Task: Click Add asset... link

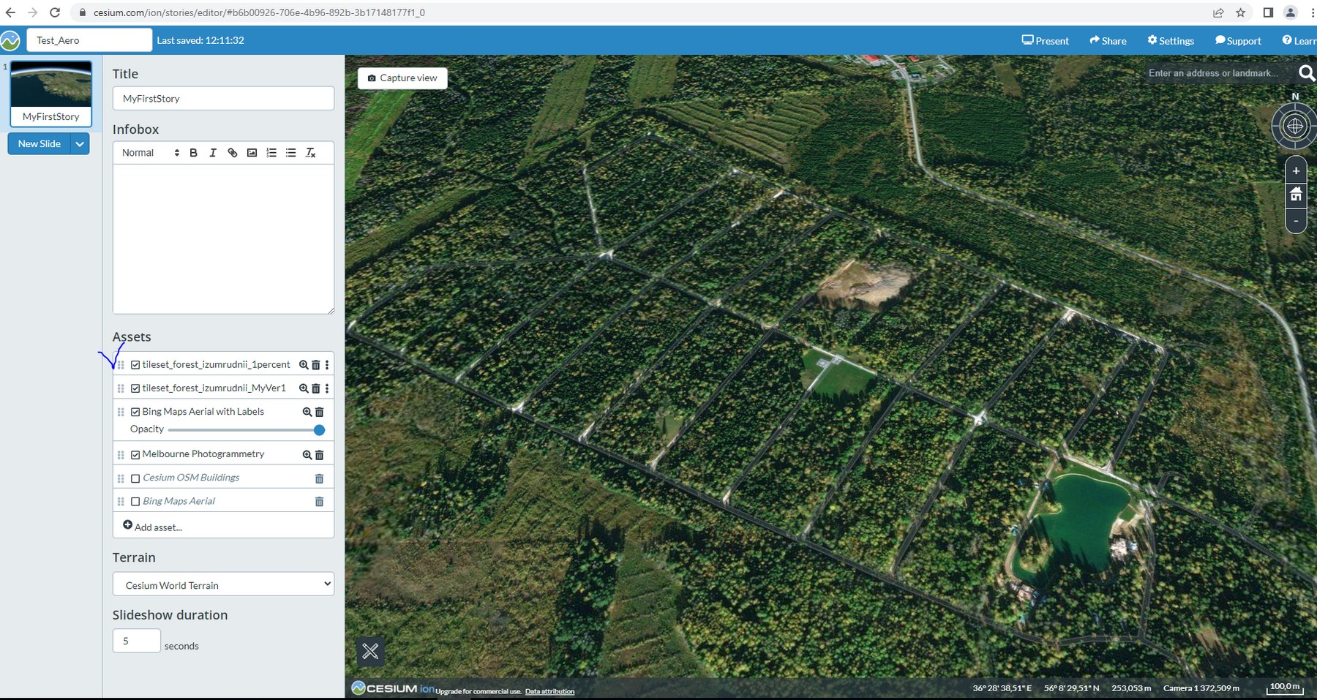Action: (152, 527)
